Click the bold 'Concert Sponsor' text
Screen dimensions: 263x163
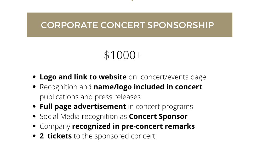tap(158, 117)
